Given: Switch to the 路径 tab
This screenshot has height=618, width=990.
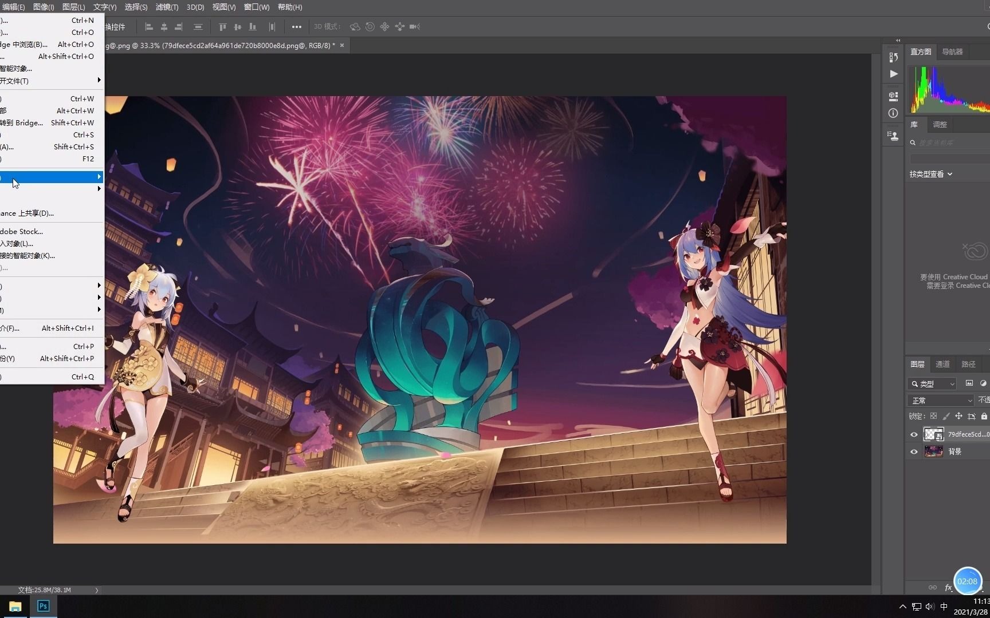Looking at the screenshot, I should pyautogui.click(x=968, y=364).
